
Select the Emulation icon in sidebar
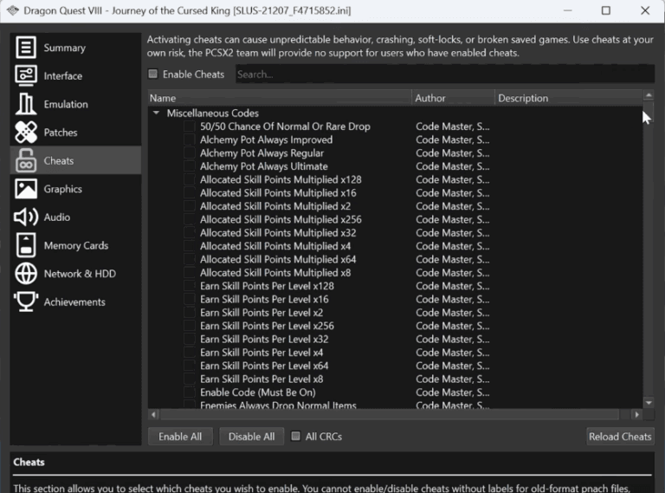[26, 104]
